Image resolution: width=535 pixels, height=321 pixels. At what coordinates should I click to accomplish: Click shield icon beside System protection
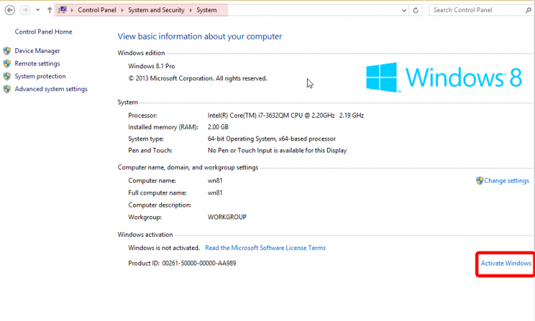tap(7, 76)
